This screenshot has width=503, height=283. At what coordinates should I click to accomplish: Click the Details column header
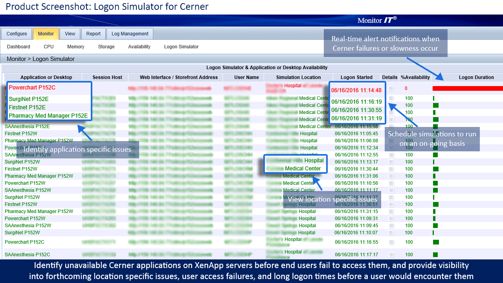click(390, 77)
